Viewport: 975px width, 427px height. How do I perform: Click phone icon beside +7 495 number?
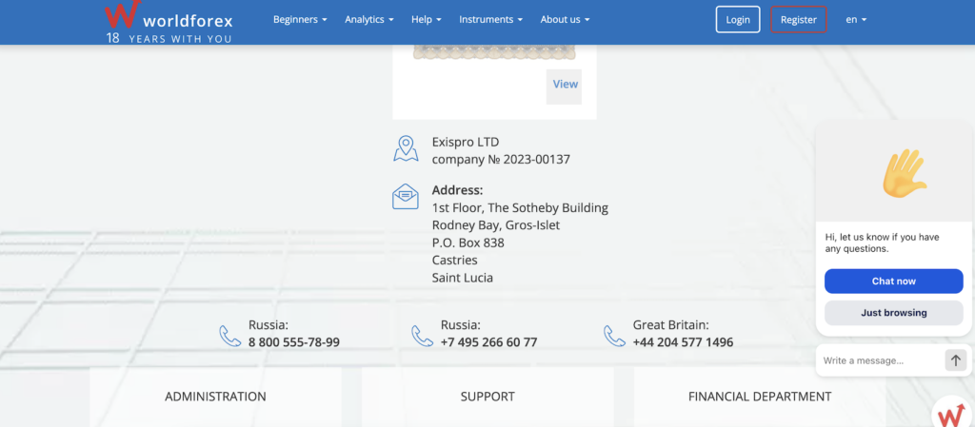click(x=422, y=335)
